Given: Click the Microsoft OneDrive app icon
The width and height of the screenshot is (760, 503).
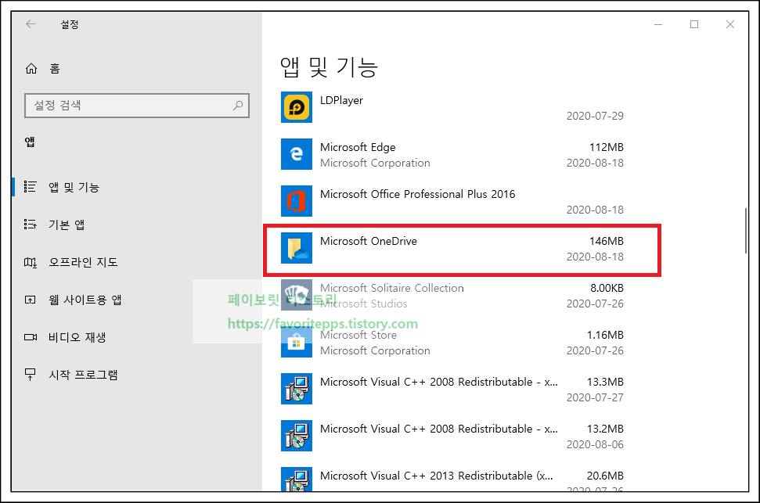Looking at the screenshot, I should [297, 248].
